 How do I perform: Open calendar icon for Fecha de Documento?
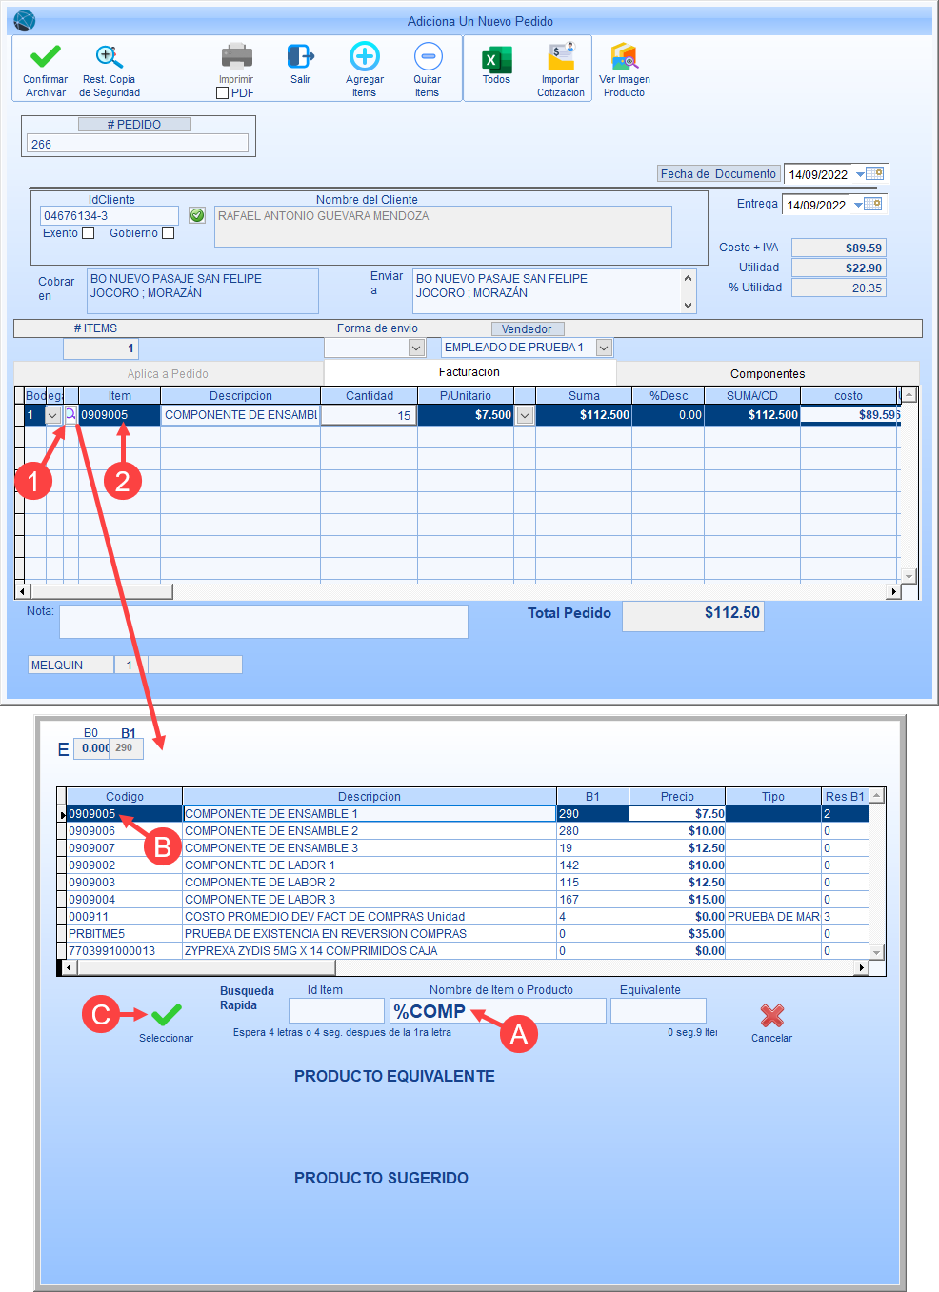point(874,173)
